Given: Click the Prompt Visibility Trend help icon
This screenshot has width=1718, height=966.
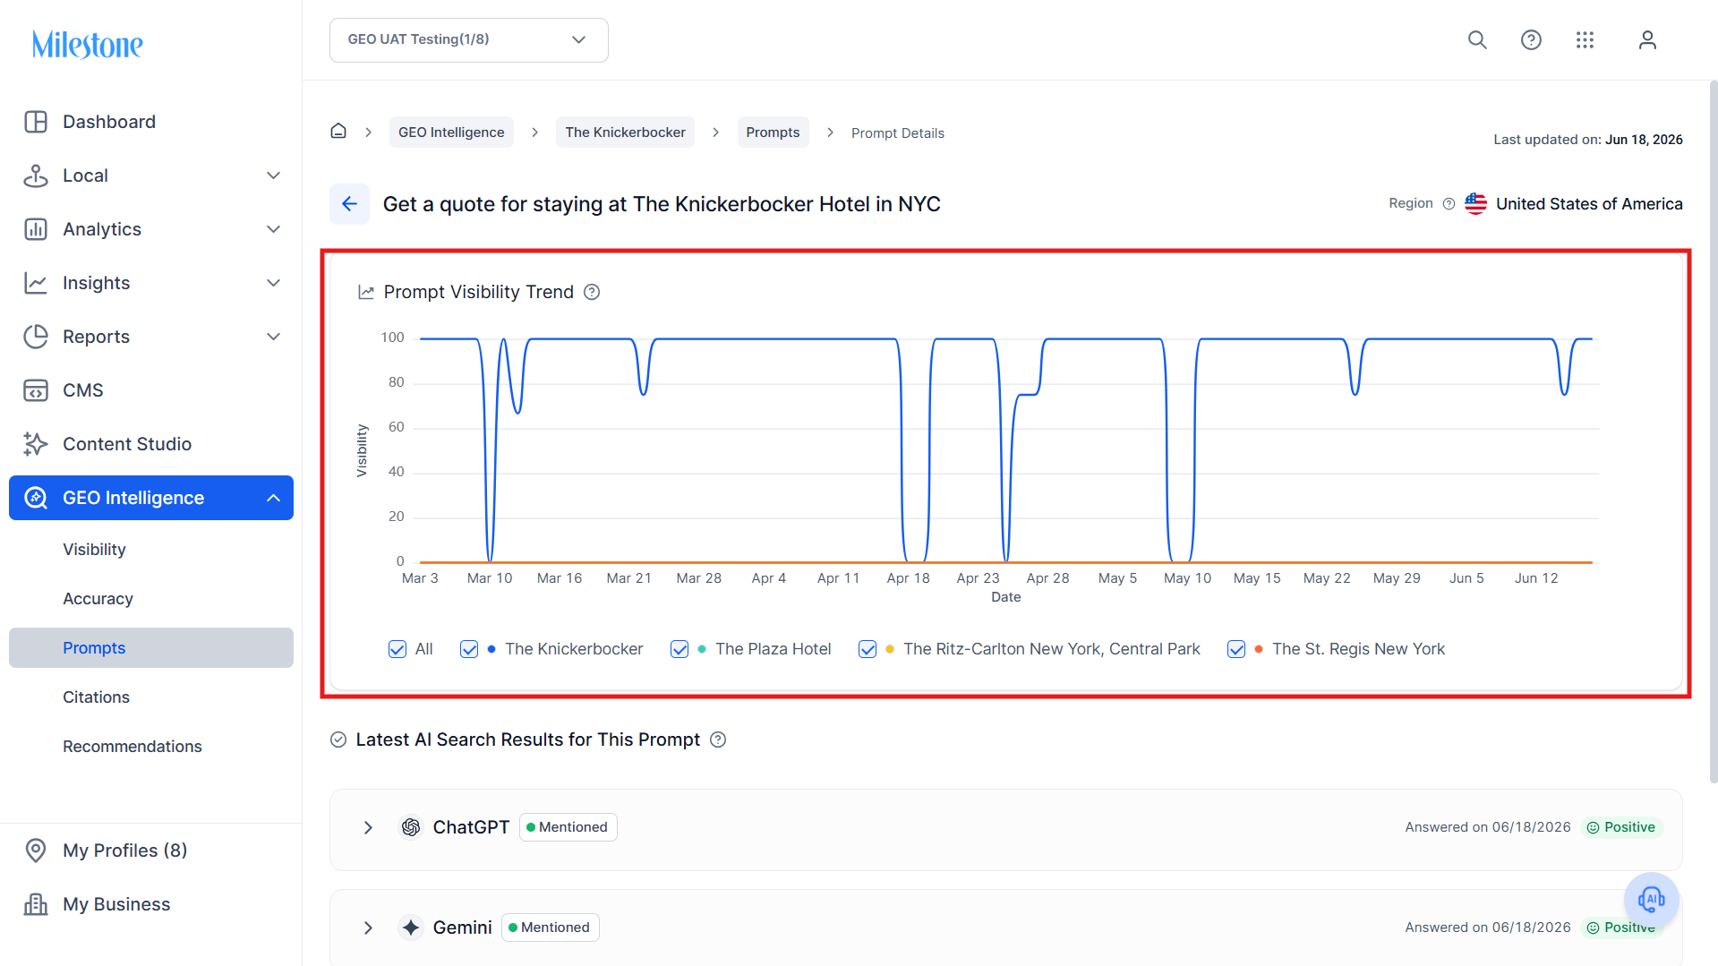Looking at the screenshot, I should [592, 292].
